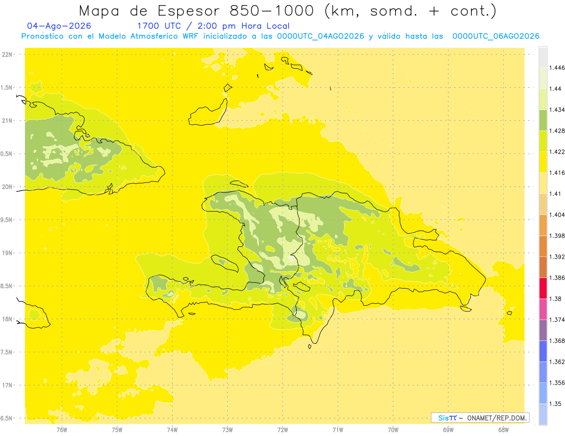Click the "68W" longitude label
This screenshot has width=565, height=436.
503,430
